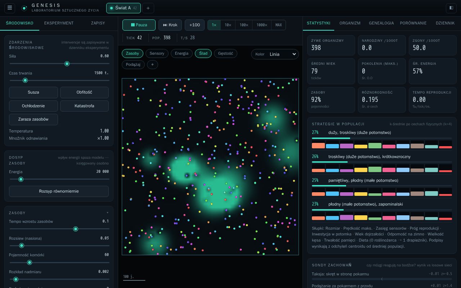Adjust Tempo wzrostu zasobów slider handle

[76, 229]
